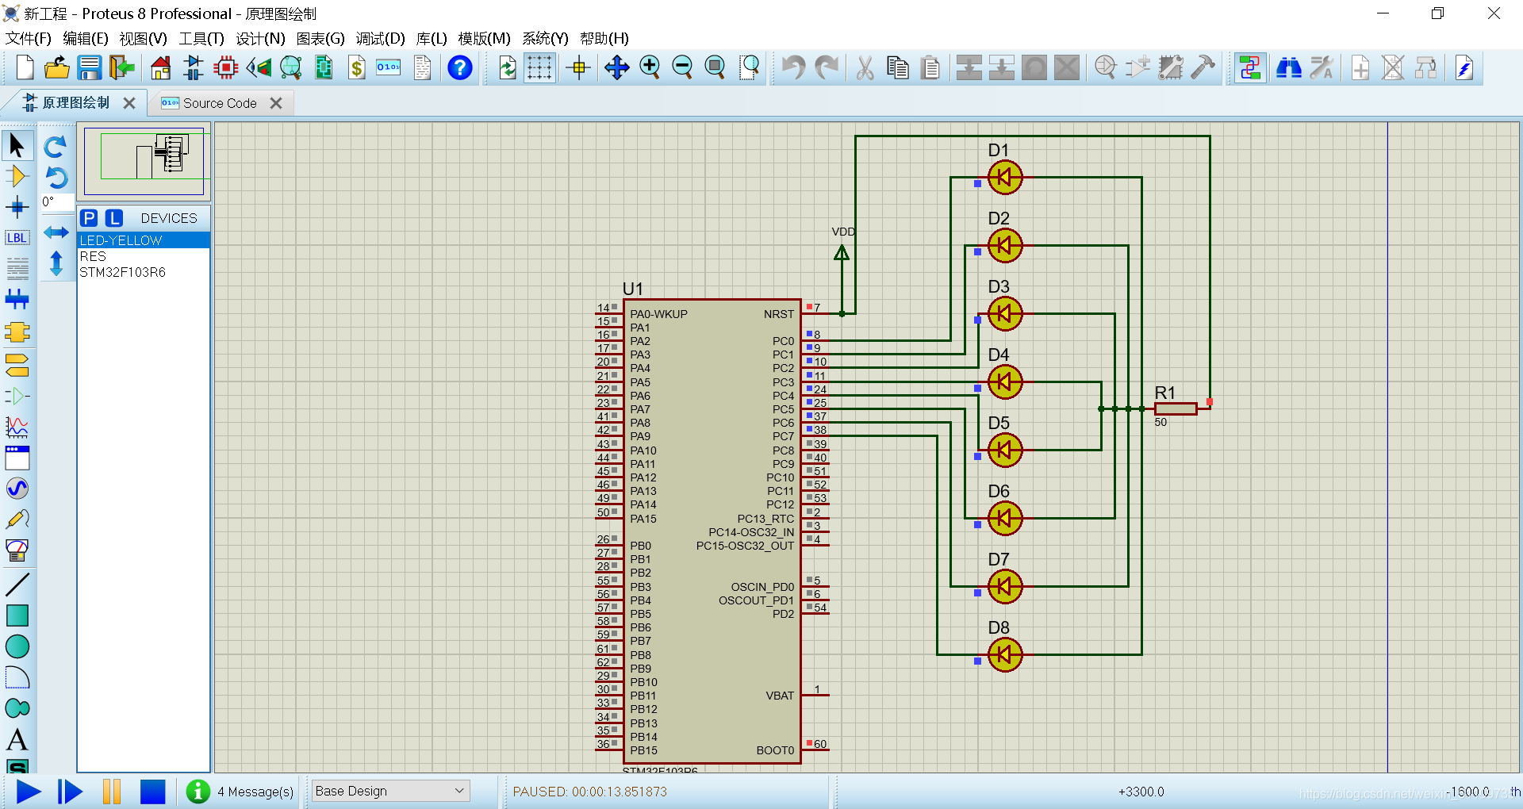Click the Copy to clipboard icon

(898, 68)
